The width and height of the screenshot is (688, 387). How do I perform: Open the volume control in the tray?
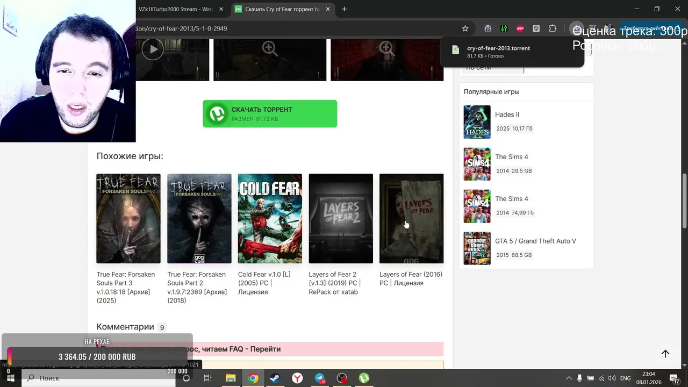(x=612, y=378)
